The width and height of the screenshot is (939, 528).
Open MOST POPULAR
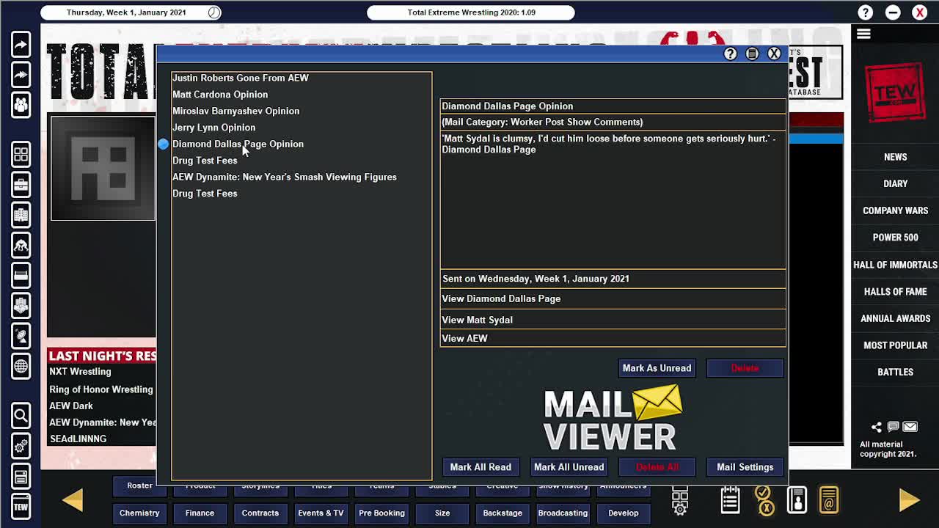pos(895,345)
